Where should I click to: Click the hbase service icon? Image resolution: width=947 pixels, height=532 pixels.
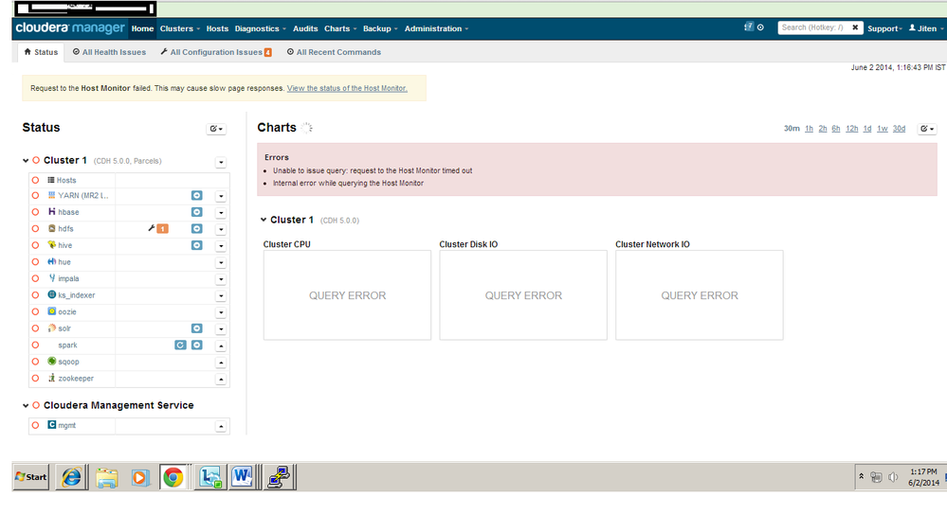(x=52, y=212)
